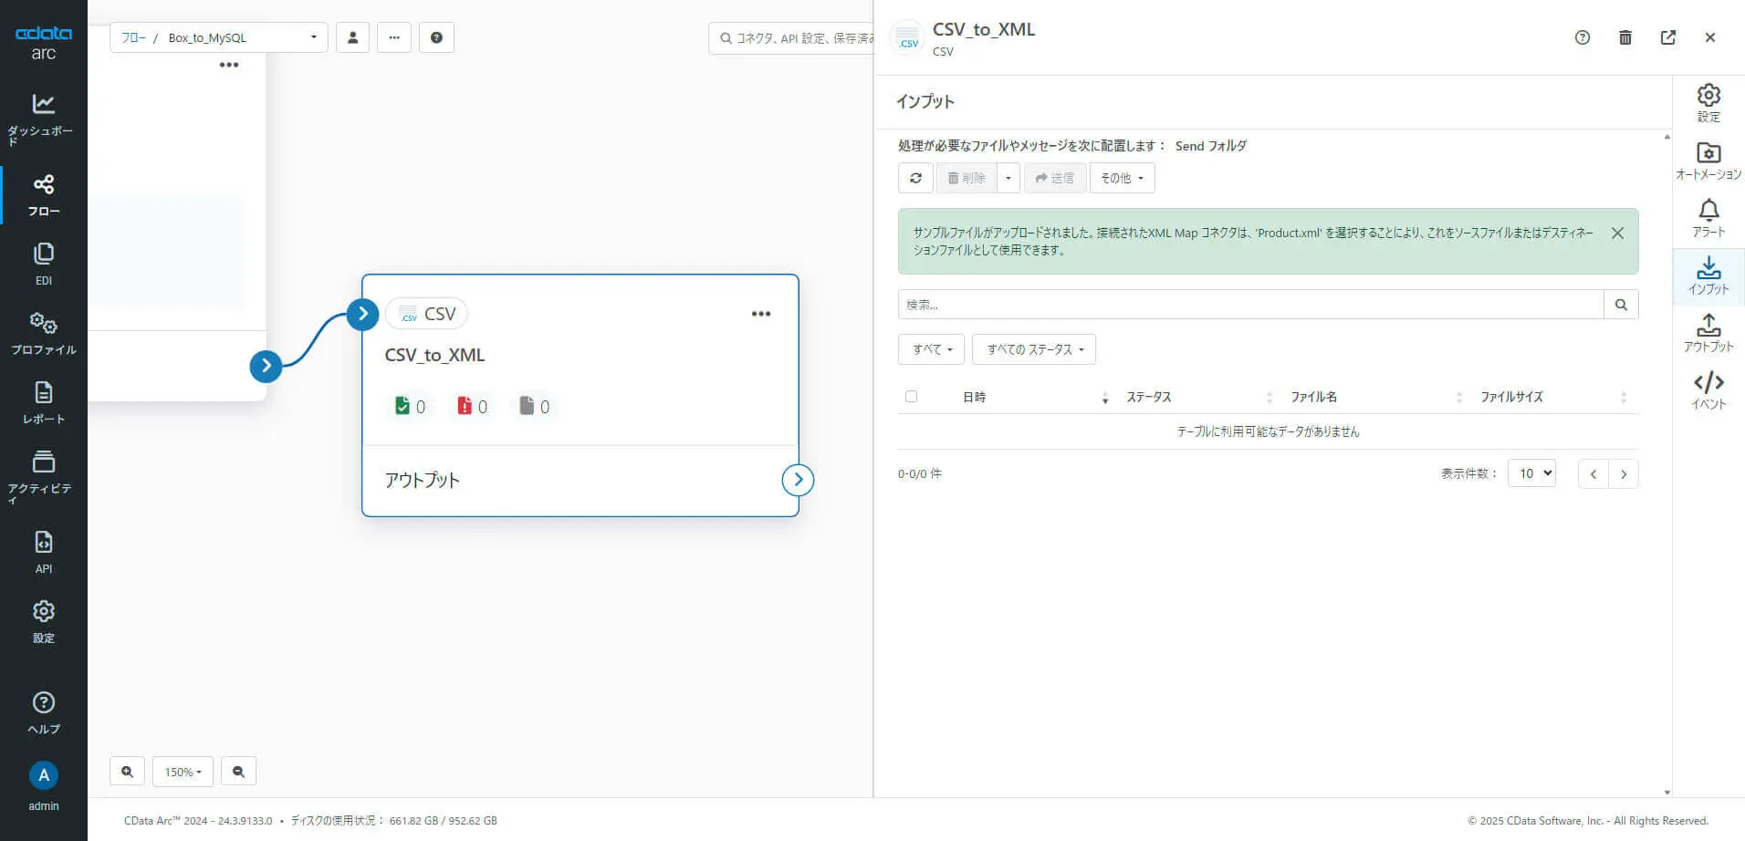Open connector panel help icon

tap(1583, 37)
